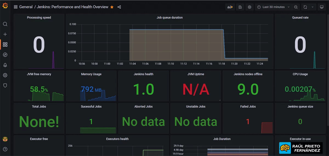Click the General folder breadcrumb
This screenshot has height=156, width=329.
[26, 7]
